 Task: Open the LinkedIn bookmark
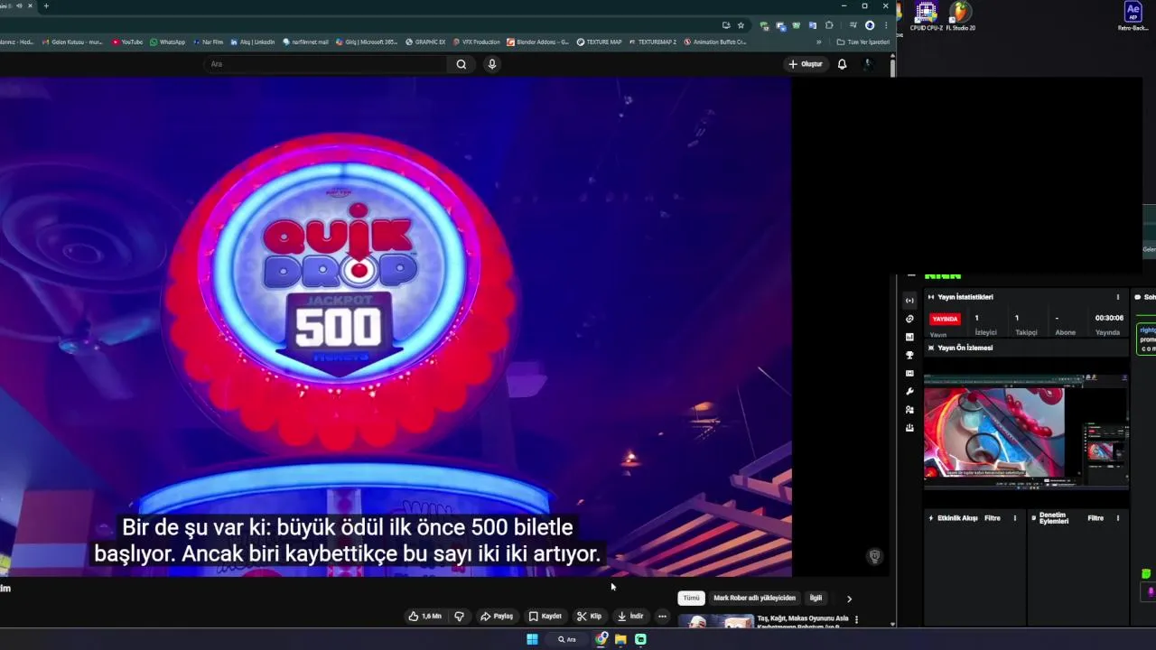point(252,42)
